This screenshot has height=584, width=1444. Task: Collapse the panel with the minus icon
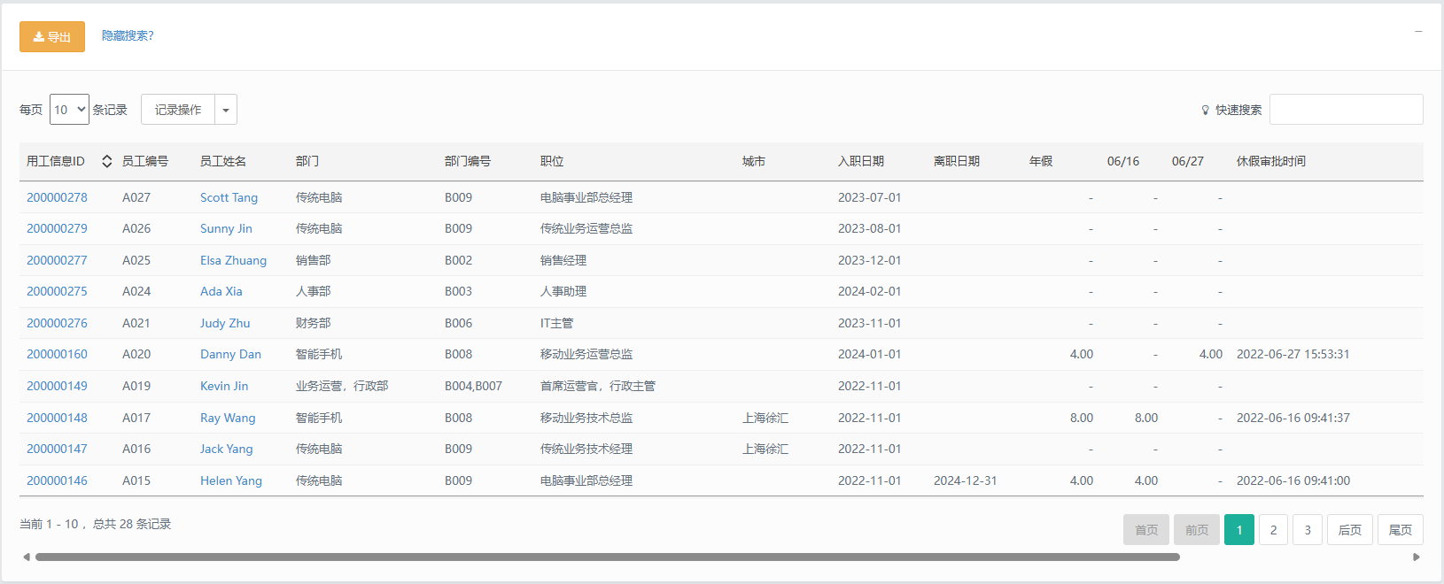[1418, 32]
